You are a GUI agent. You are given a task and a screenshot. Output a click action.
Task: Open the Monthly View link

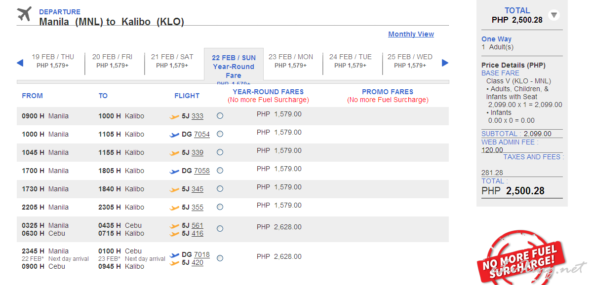(411, 34)
